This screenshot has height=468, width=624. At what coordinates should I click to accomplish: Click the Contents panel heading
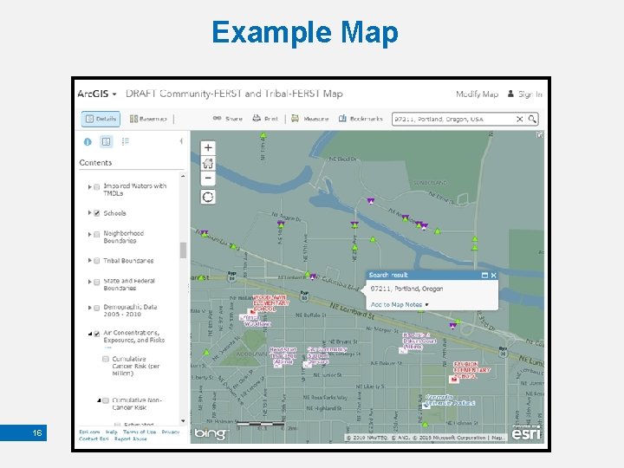click(x=95, y=162)
